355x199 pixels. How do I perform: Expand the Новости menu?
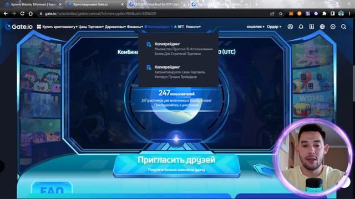point(193,27)
